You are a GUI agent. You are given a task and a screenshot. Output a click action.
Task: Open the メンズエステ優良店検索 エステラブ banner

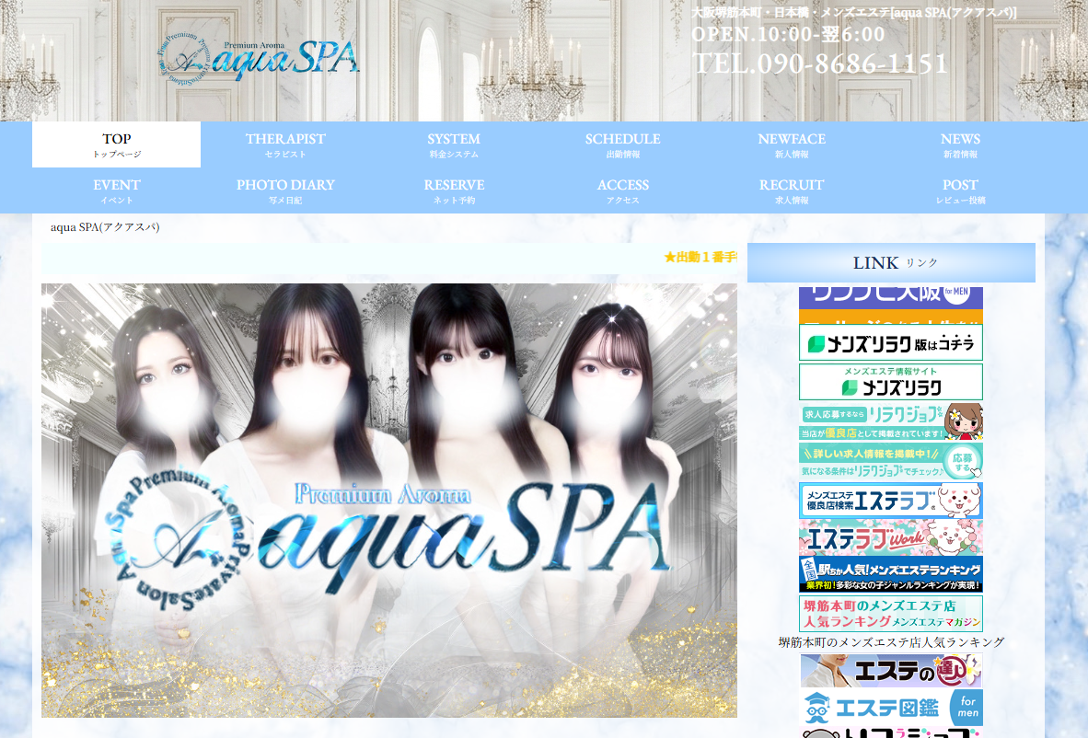pos(891,500)
